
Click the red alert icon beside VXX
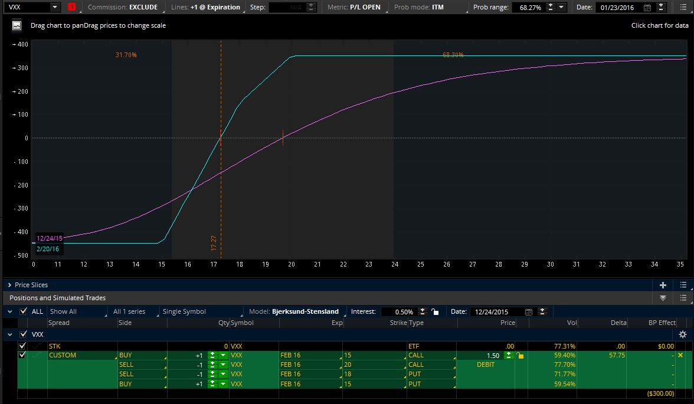coord(72,7)
